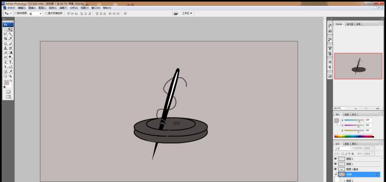Click the Color panel R slider
This screenshot has width=386, height=182.
[x=354, y=121]
